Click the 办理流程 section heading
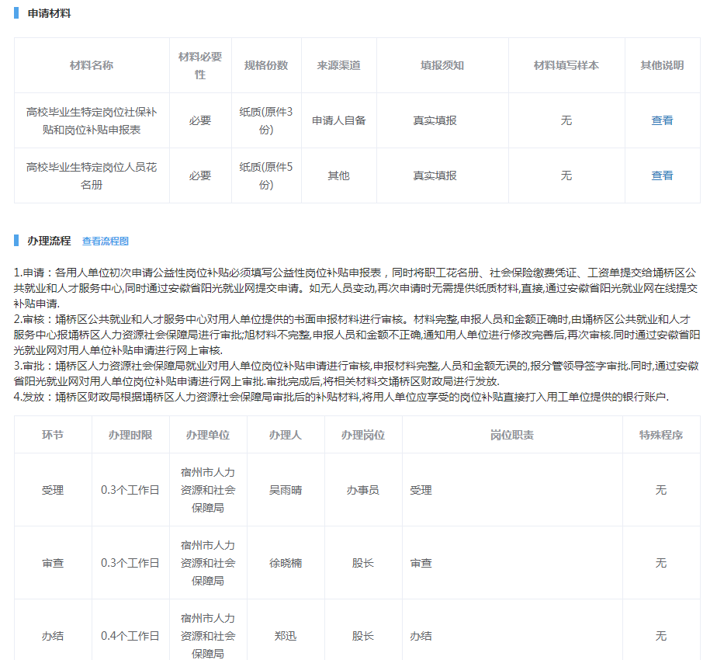Viewport: 717px width, 660px height. [x=49, y=241]
